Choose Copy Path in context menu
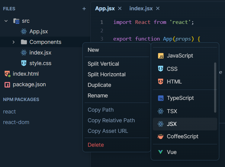This screenshot has height=167, width=225. tap(117, 110)
